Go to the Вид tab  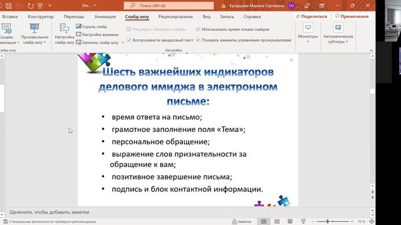(x=206, y=17)
